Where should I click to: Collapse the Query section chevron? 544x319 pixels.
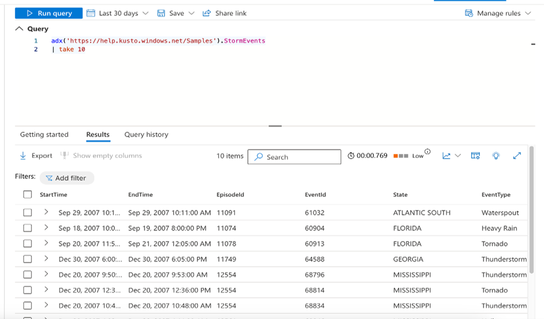(x=19, y=29)
